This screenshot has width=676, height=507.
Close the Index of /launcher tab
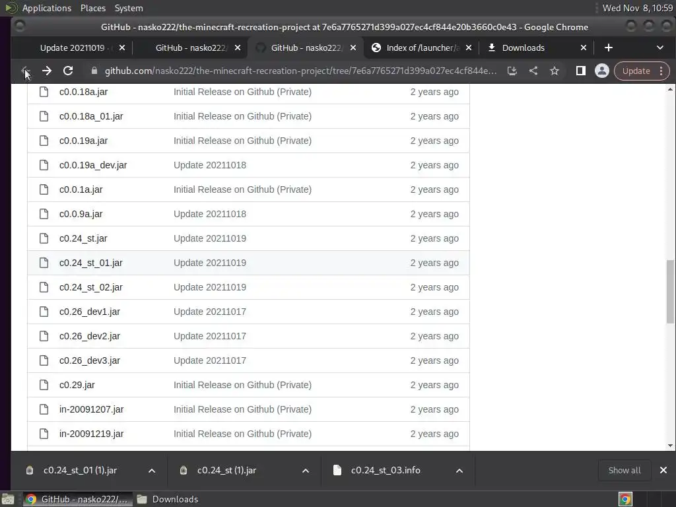tap(469, 48)
